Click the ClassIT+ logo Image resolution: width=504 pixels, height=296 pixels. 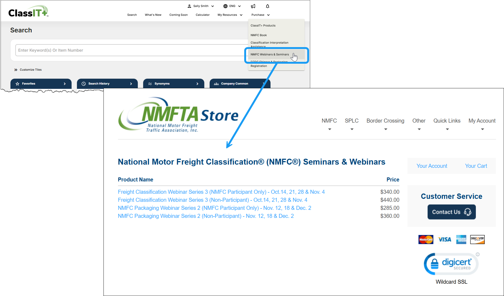click(28, 11)
